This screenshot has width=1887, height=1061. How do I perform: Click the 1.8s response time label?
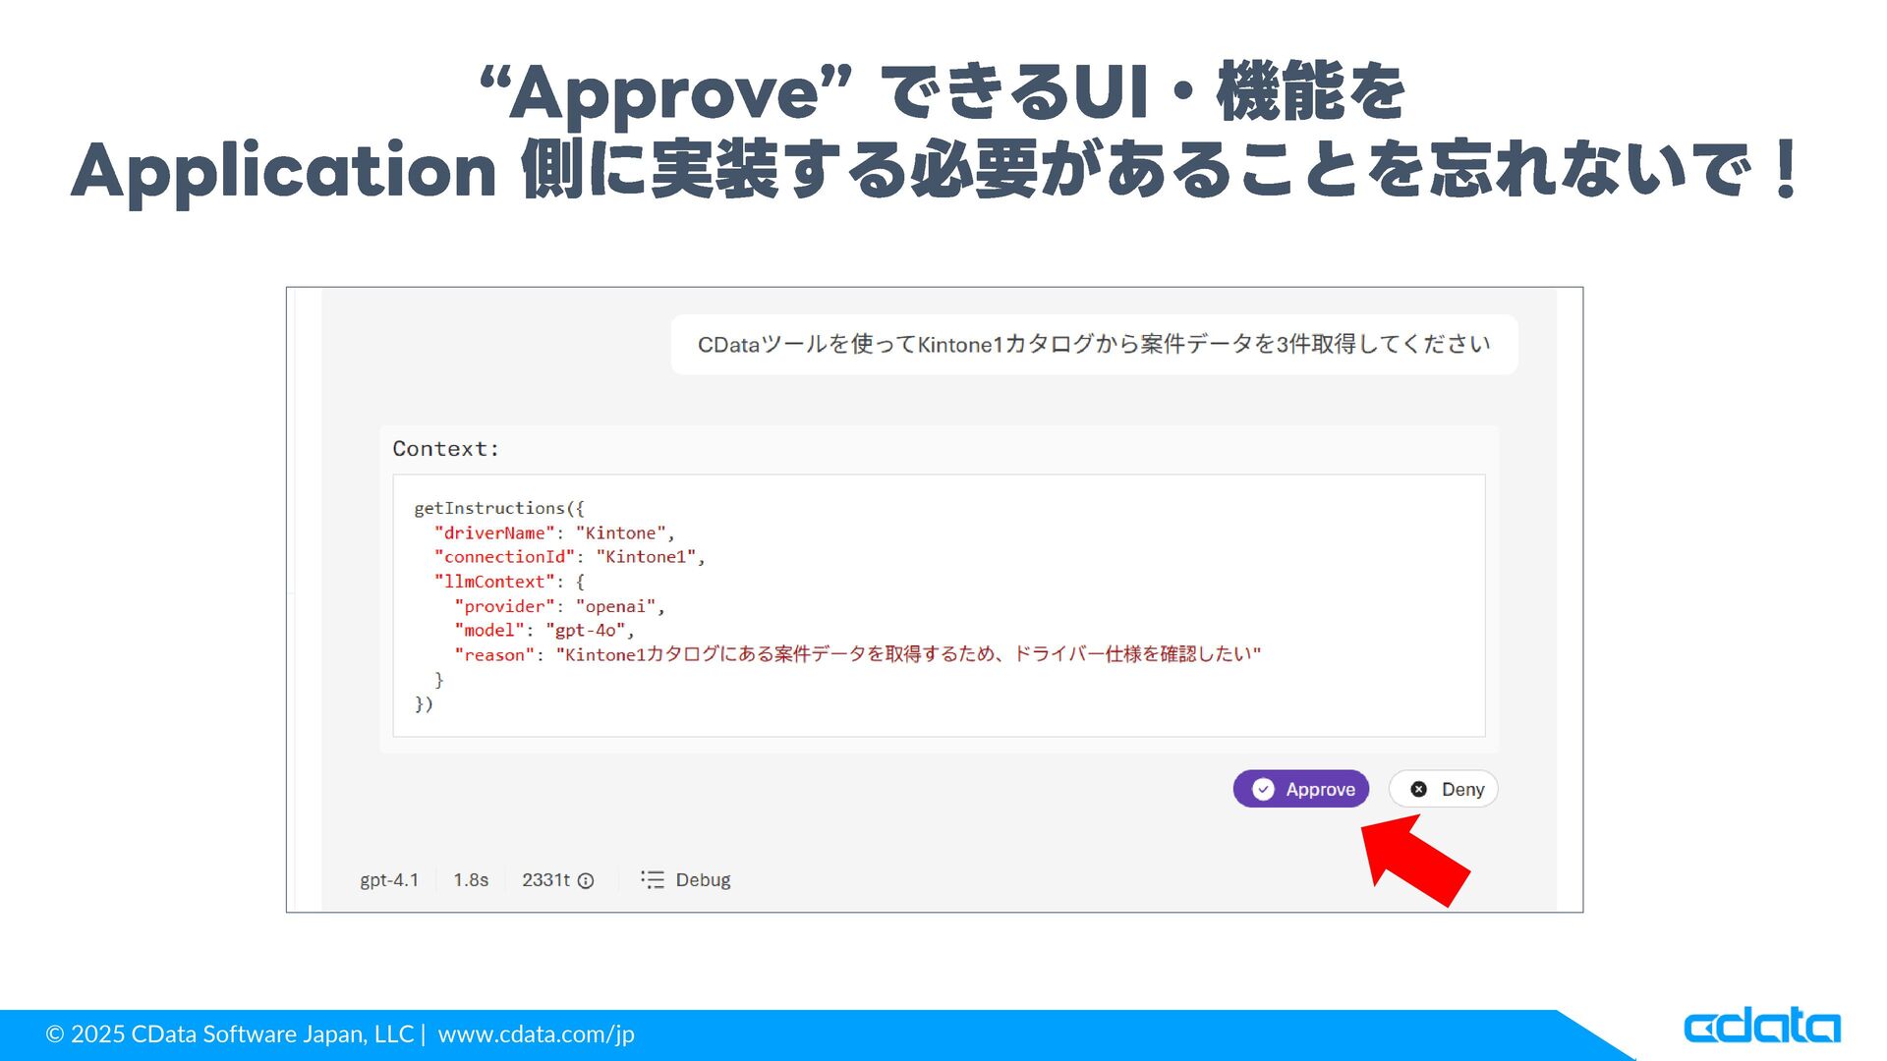471,880
